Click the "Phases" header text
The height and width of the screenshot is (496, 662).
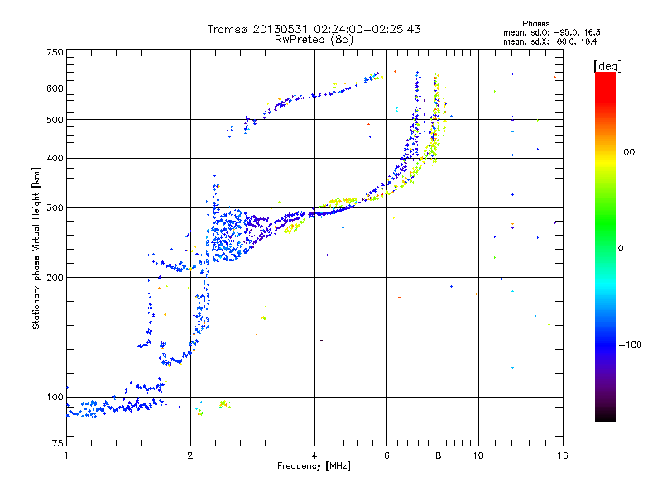tap(535, 24)
